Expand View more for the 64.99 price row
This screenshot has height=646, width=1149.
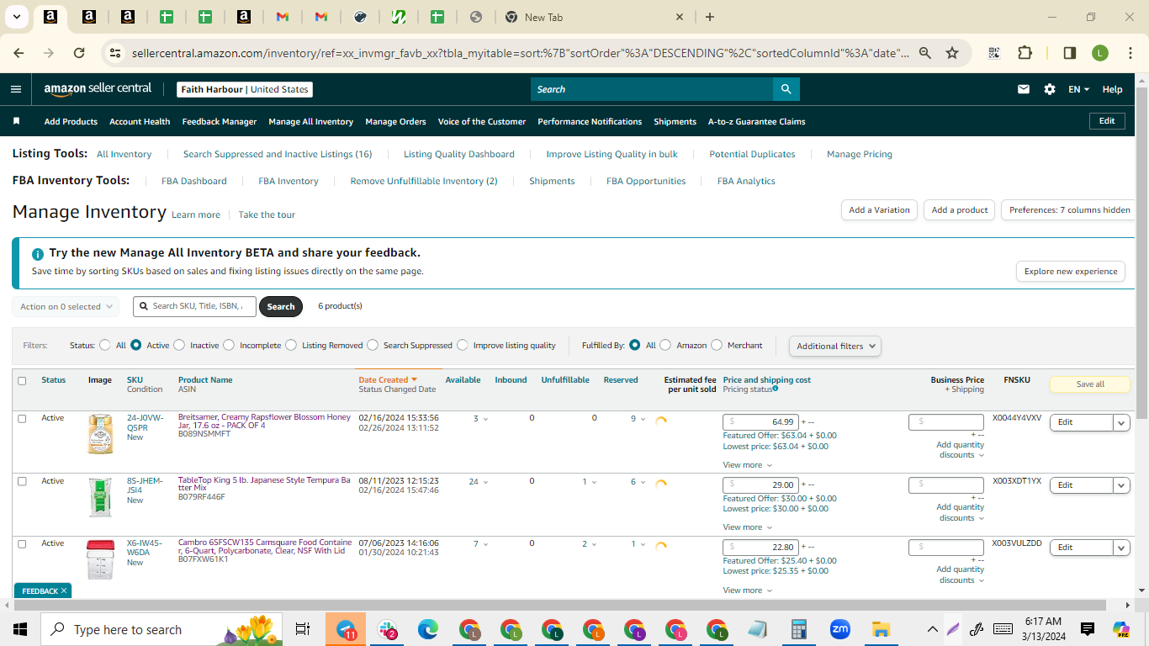tap(747, 465)
